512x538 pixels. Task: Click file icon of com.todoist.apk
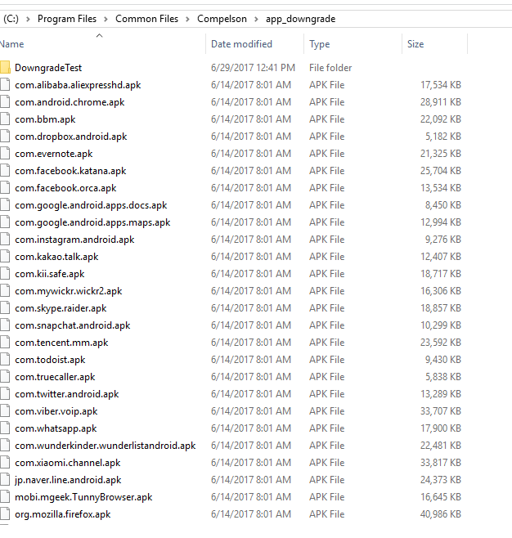click(5, 359)
